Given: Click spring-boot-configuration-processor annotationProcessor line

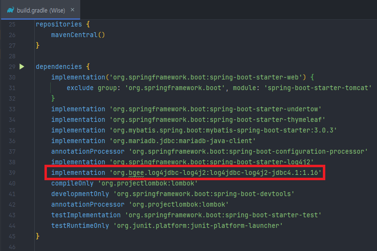Looking at the screenshot, I should pos(209,151).
